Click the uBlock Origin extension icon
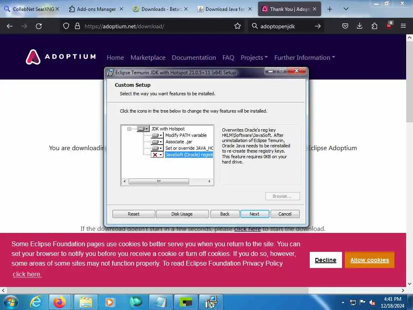Image resolution: width=413 pixels, height=310 pixels. 389,25
